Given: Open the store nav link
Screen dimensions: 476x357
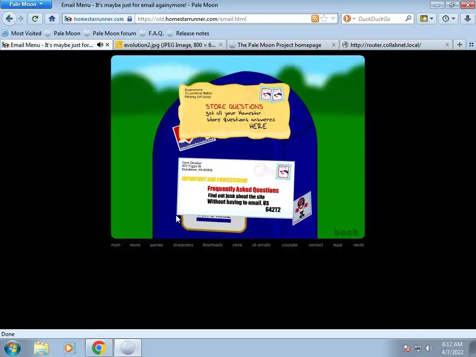Looking at the screenshot, I should (238, 245).
